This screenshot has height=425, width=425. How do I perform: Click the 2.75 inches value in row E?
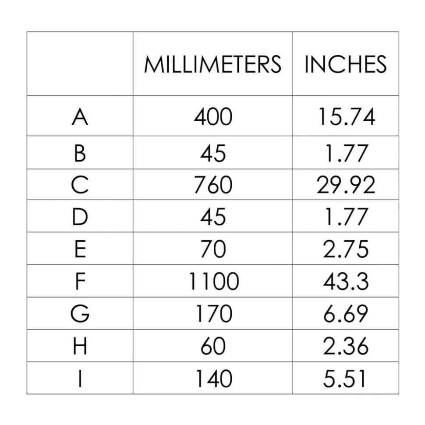346,249
